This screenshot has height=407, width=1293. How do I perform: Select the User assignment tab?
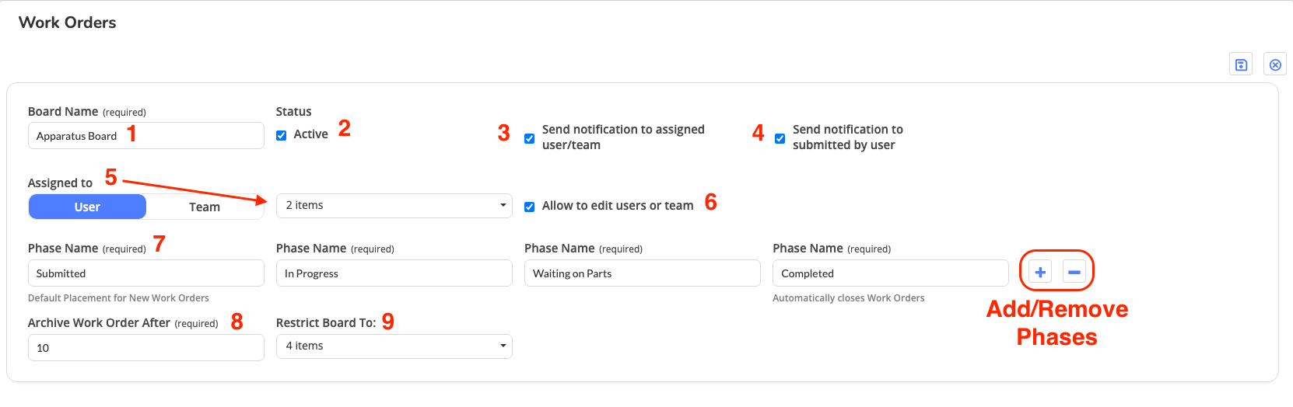[x=87, y=207]
